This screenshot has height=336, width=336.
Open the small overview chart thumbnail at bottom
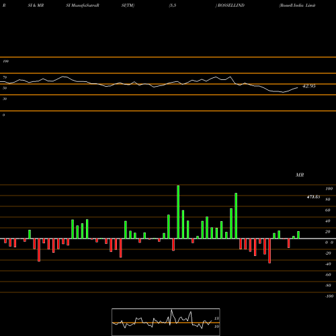[x=166, y=322]
